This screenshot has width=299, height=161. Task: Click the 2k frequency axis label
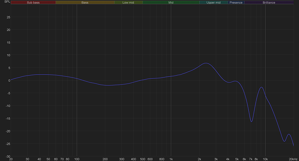pos(199,159)
